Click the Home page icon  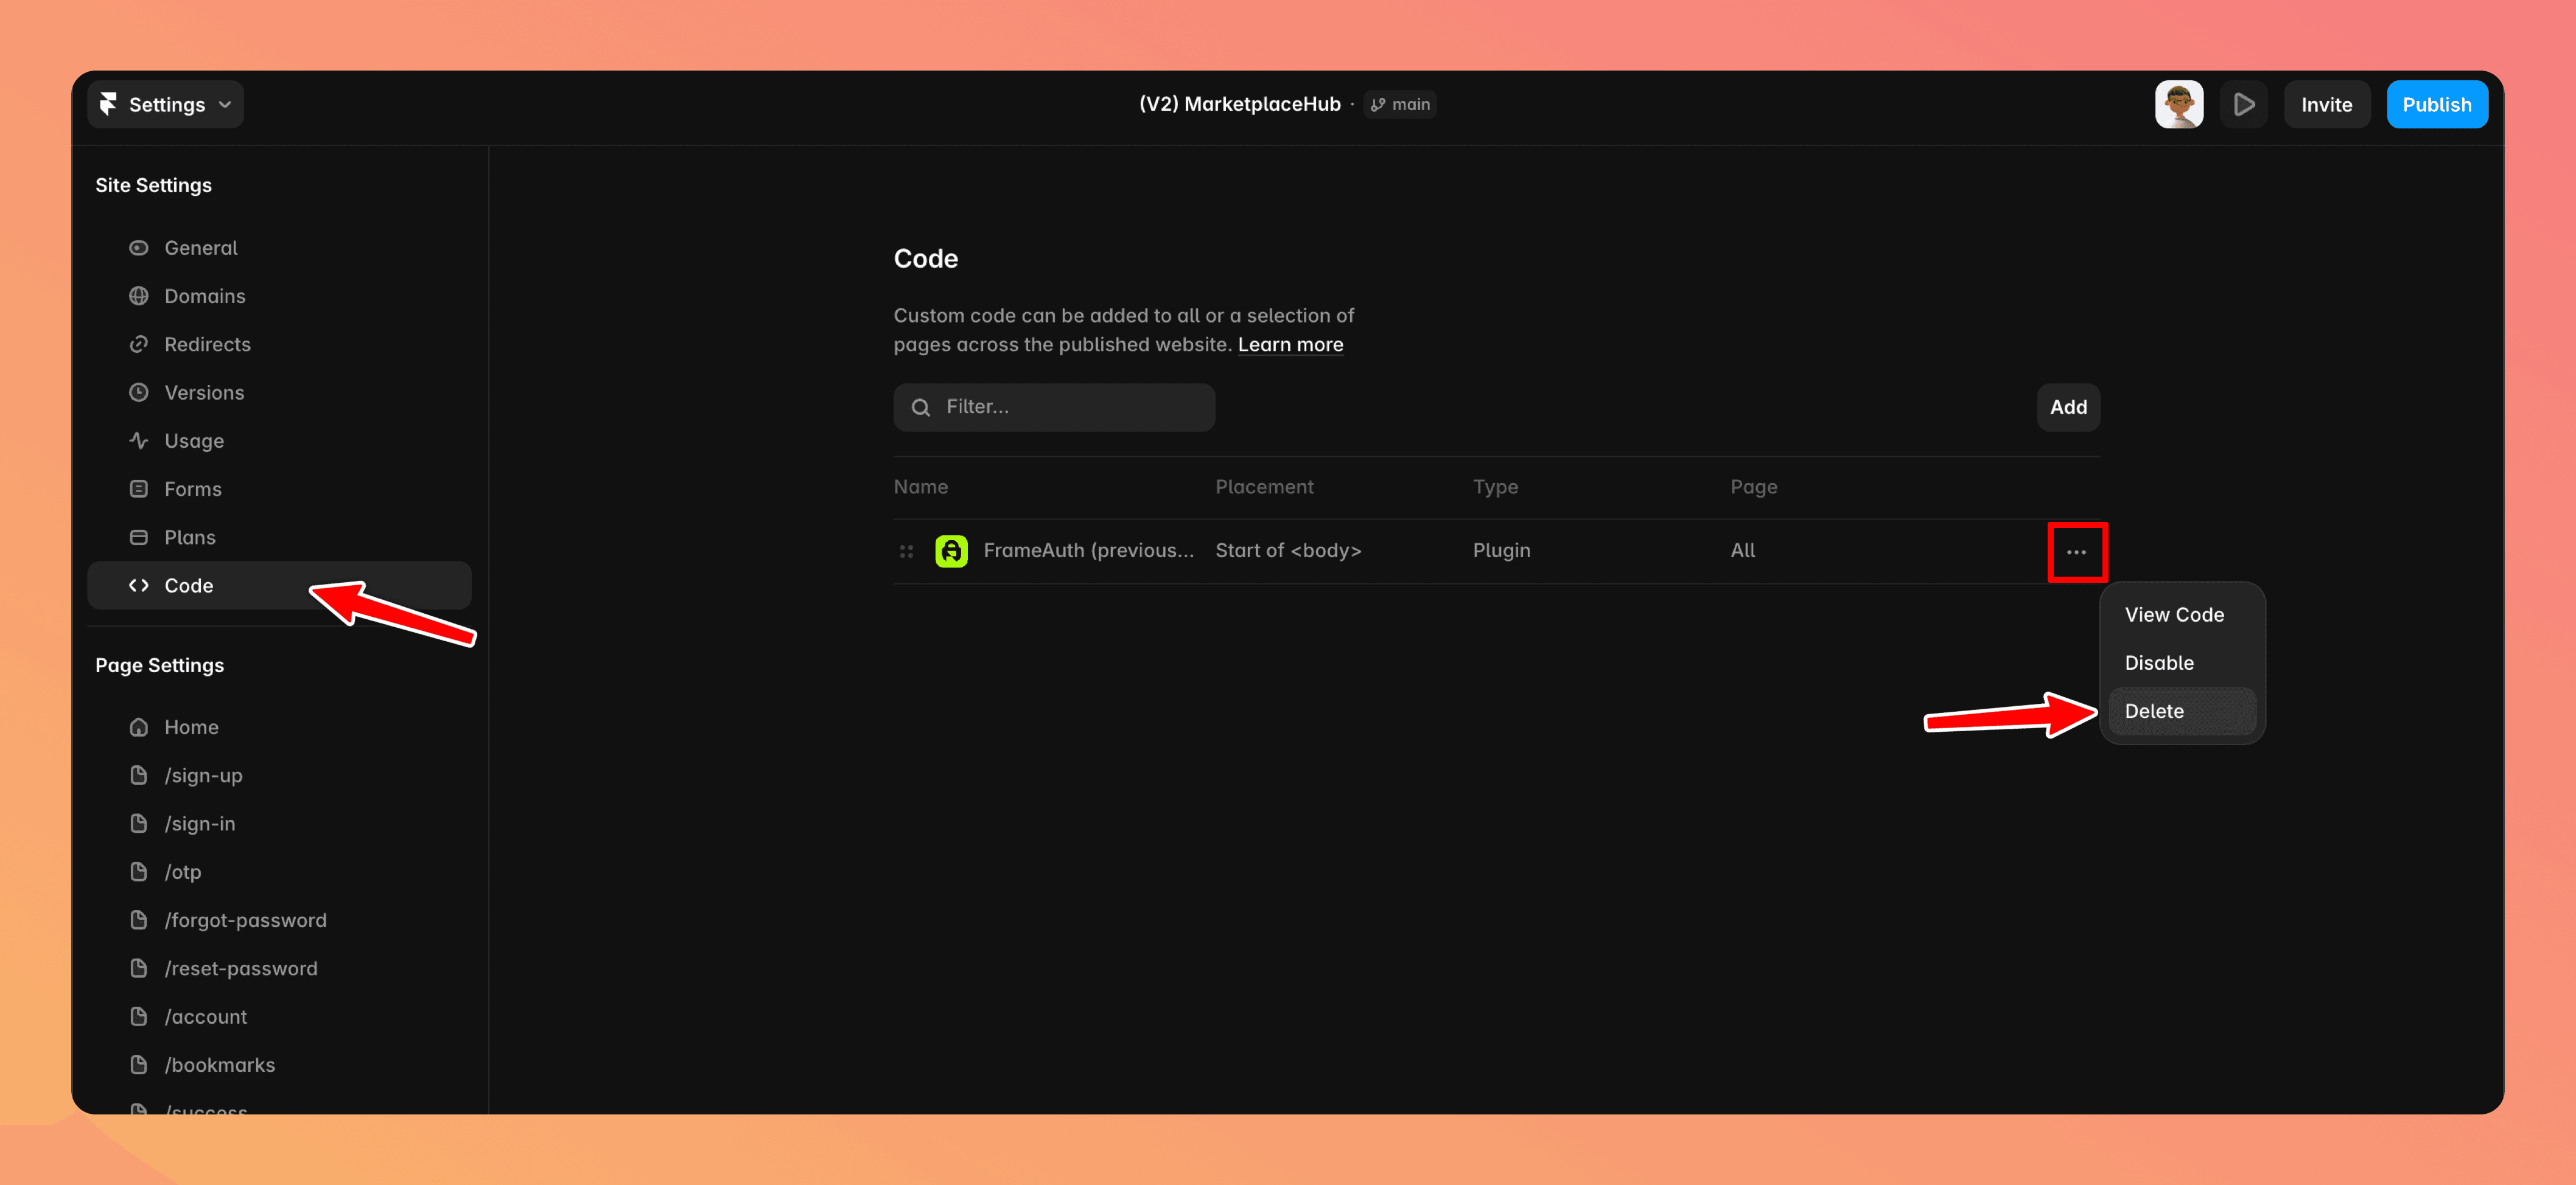pyautogui.click(x=139, y=728)
